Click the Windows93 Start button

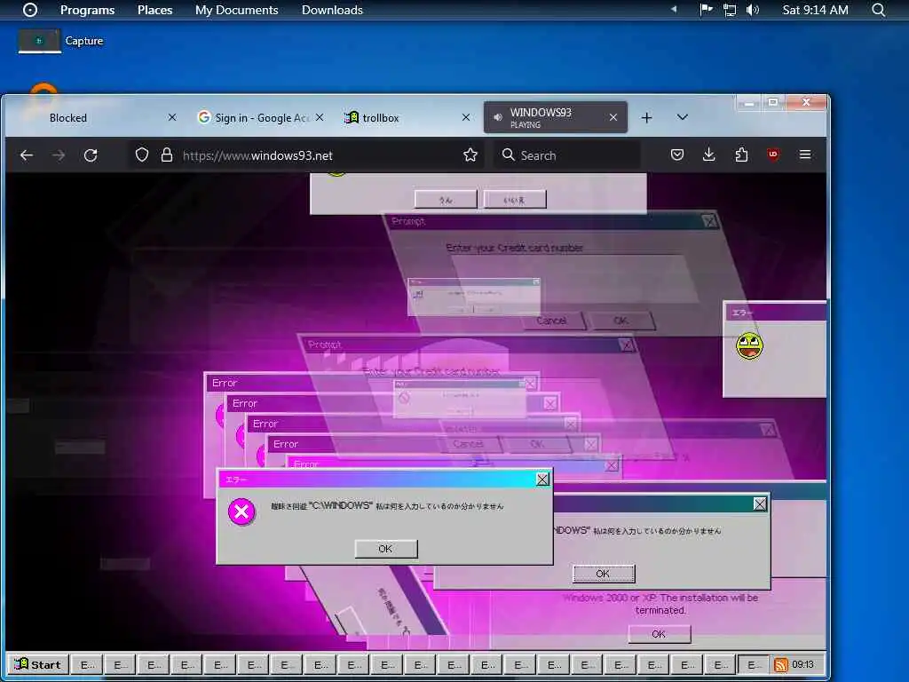coord(37,664)
